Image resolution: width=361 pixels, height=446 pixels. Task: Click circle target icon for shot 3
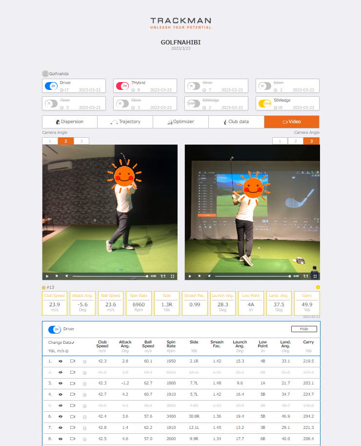tap(85, 384)
